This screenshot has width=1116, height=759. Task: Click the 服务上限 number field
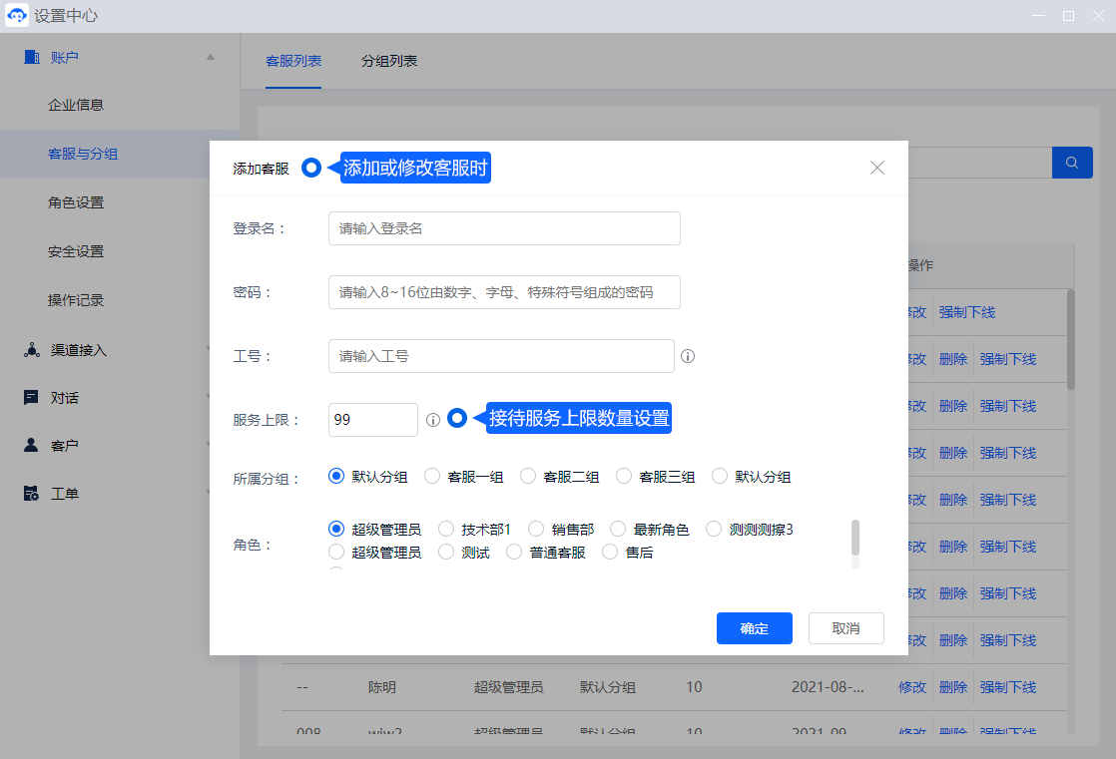tap(373, 420)
